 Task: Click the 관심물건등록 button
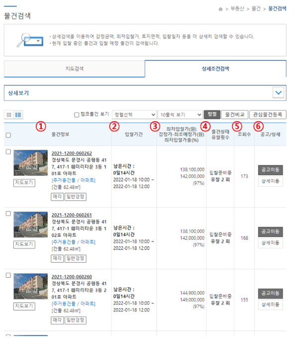[268, 114]
